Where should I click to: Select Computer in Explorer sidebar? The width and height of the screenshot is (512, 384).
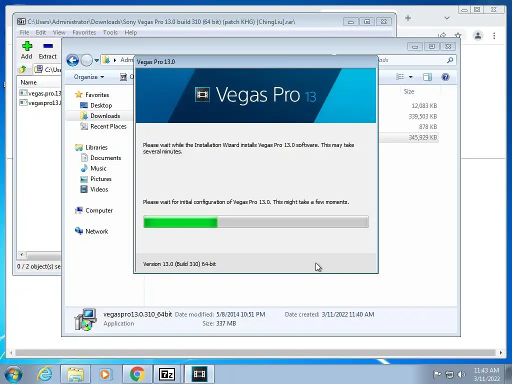tap(99, 210)
